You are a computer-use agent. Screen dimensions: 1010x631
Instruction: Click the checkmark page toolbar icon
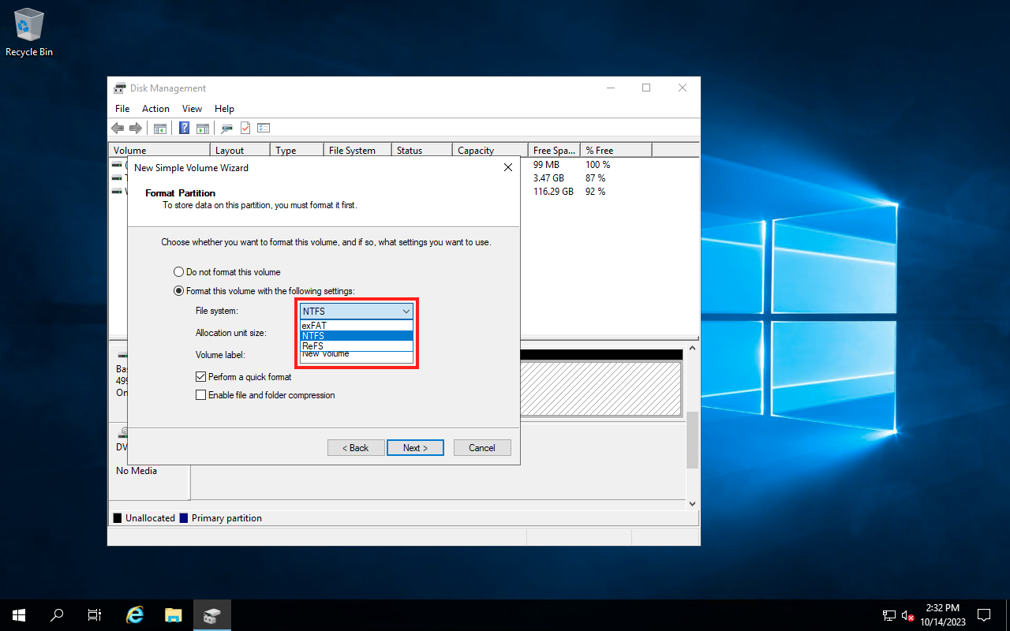pyautogui.click(x=245, y=128)
